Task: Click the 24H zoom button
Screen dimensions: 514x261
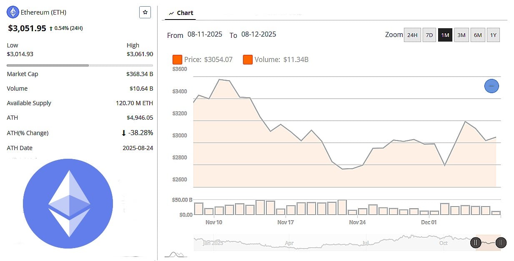Action: click(x=412, y=35)
